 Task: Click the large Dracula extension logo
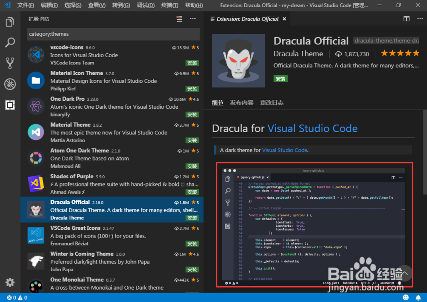(238, 61)
